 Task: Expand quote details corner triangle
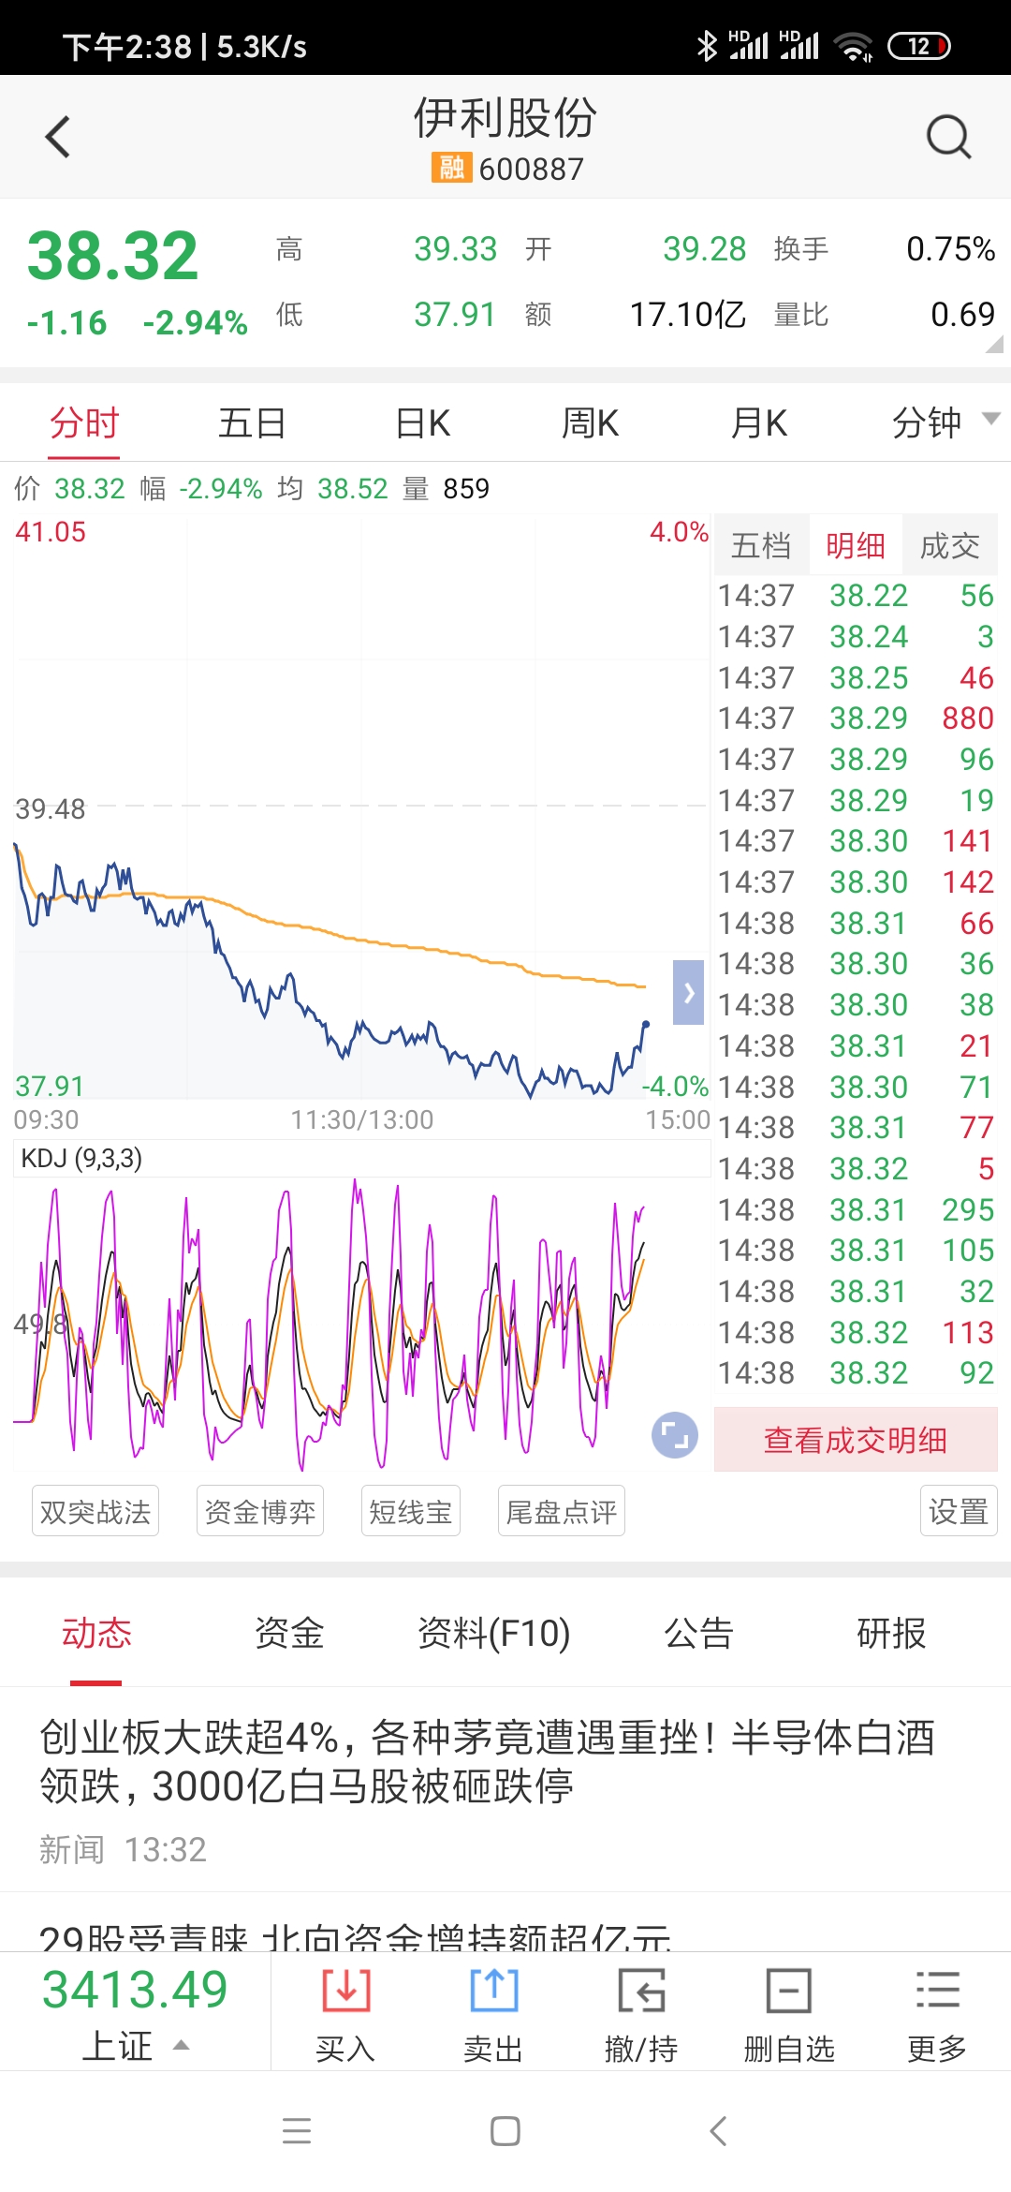[x=994, y=344]
